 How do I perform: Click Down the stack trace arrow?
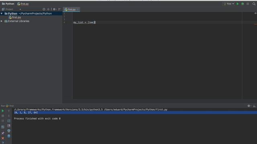pyautogui.click(x=9, y=116)
